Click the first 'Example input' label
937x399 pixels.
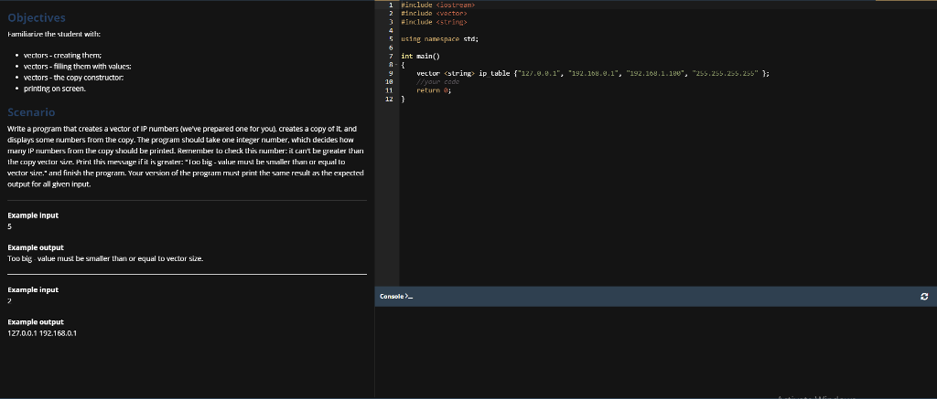[x=33, y=215]
